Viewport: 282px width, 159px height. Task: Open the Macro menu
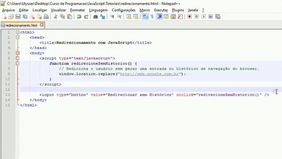coord(145,10)
